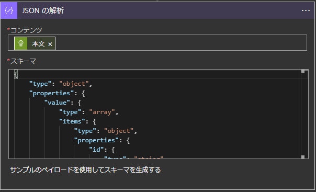Click the スキーマ field label
316x192 pixels.
[23, 61]
